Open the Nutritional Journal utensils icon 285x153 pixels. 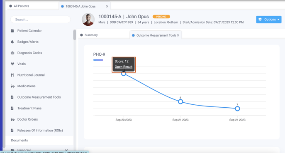12,75
